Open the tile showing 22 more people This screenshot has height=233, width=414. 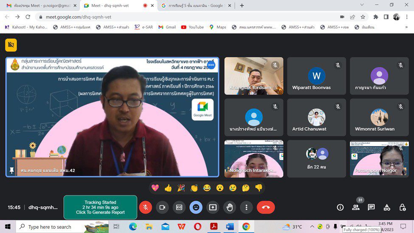click(317, 159)
